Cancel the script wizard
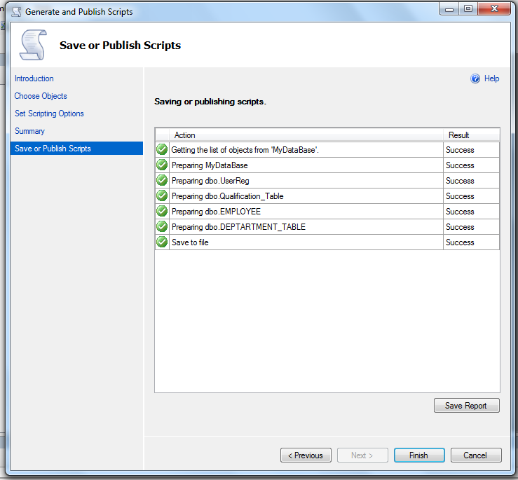Image resolution: width=518 pixels, height=480 pixels. 476,455
